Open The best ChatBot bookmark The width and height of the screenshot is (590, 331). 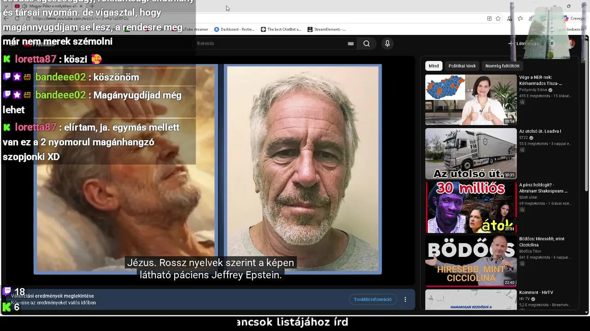281,29
